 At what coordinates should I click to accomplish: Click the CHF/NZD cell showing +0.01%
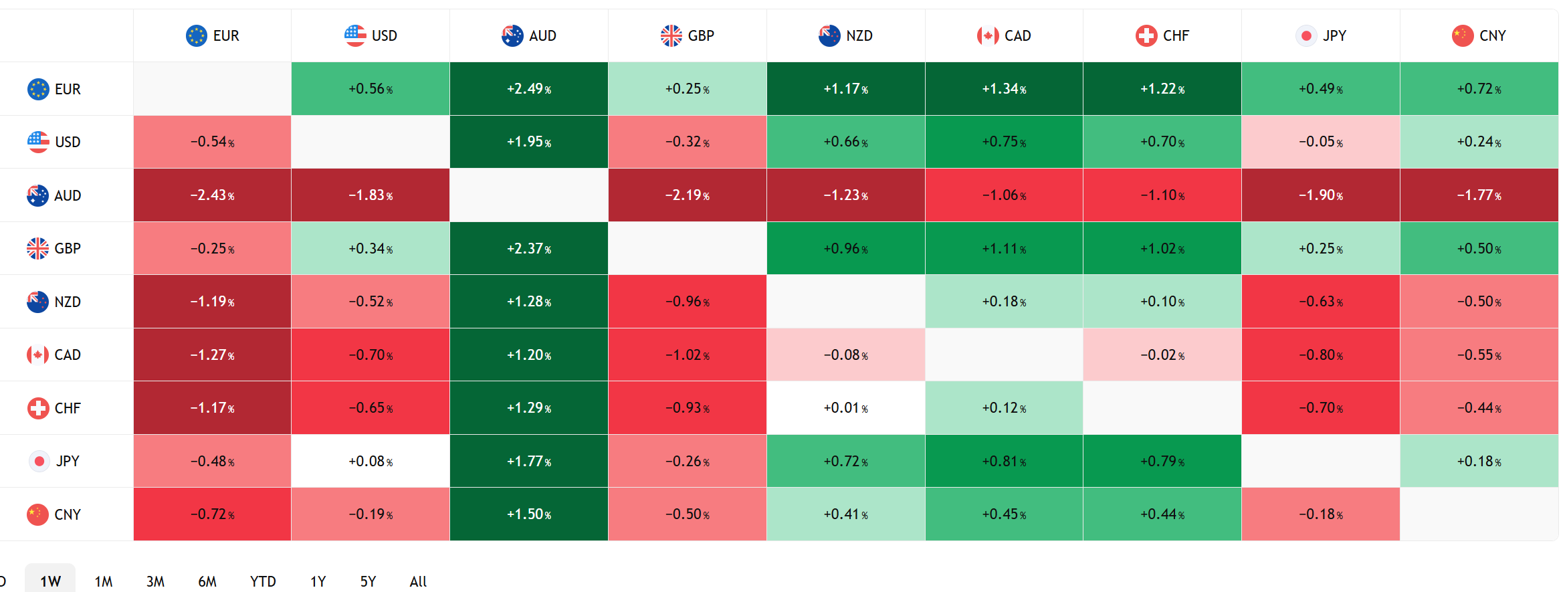[x=845, y=408]
